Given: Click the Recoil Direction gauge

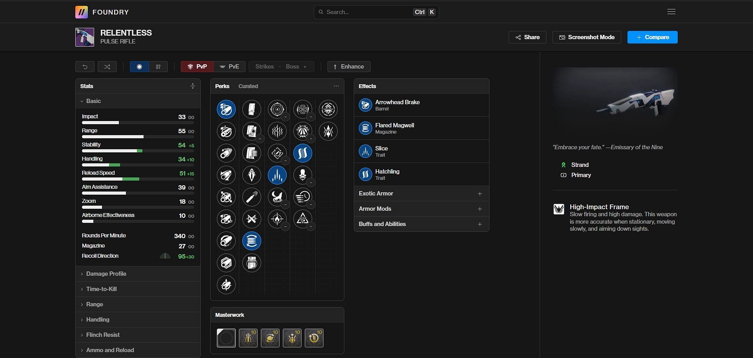Looking at the screenshot, I should [x=165, y=256].
